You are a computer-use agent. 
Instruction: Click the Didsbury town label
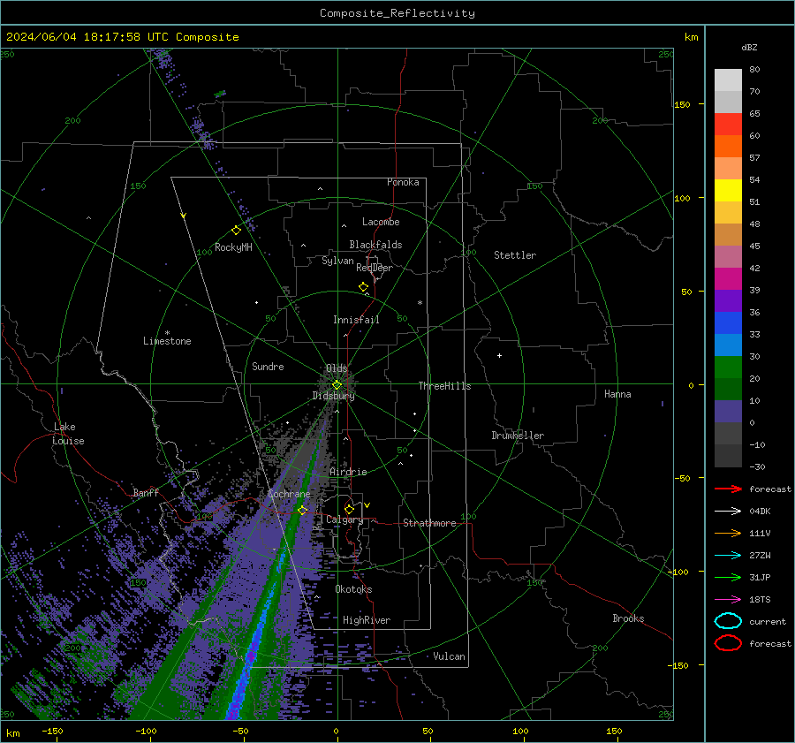pyautogui.click(x=333, y=396)
